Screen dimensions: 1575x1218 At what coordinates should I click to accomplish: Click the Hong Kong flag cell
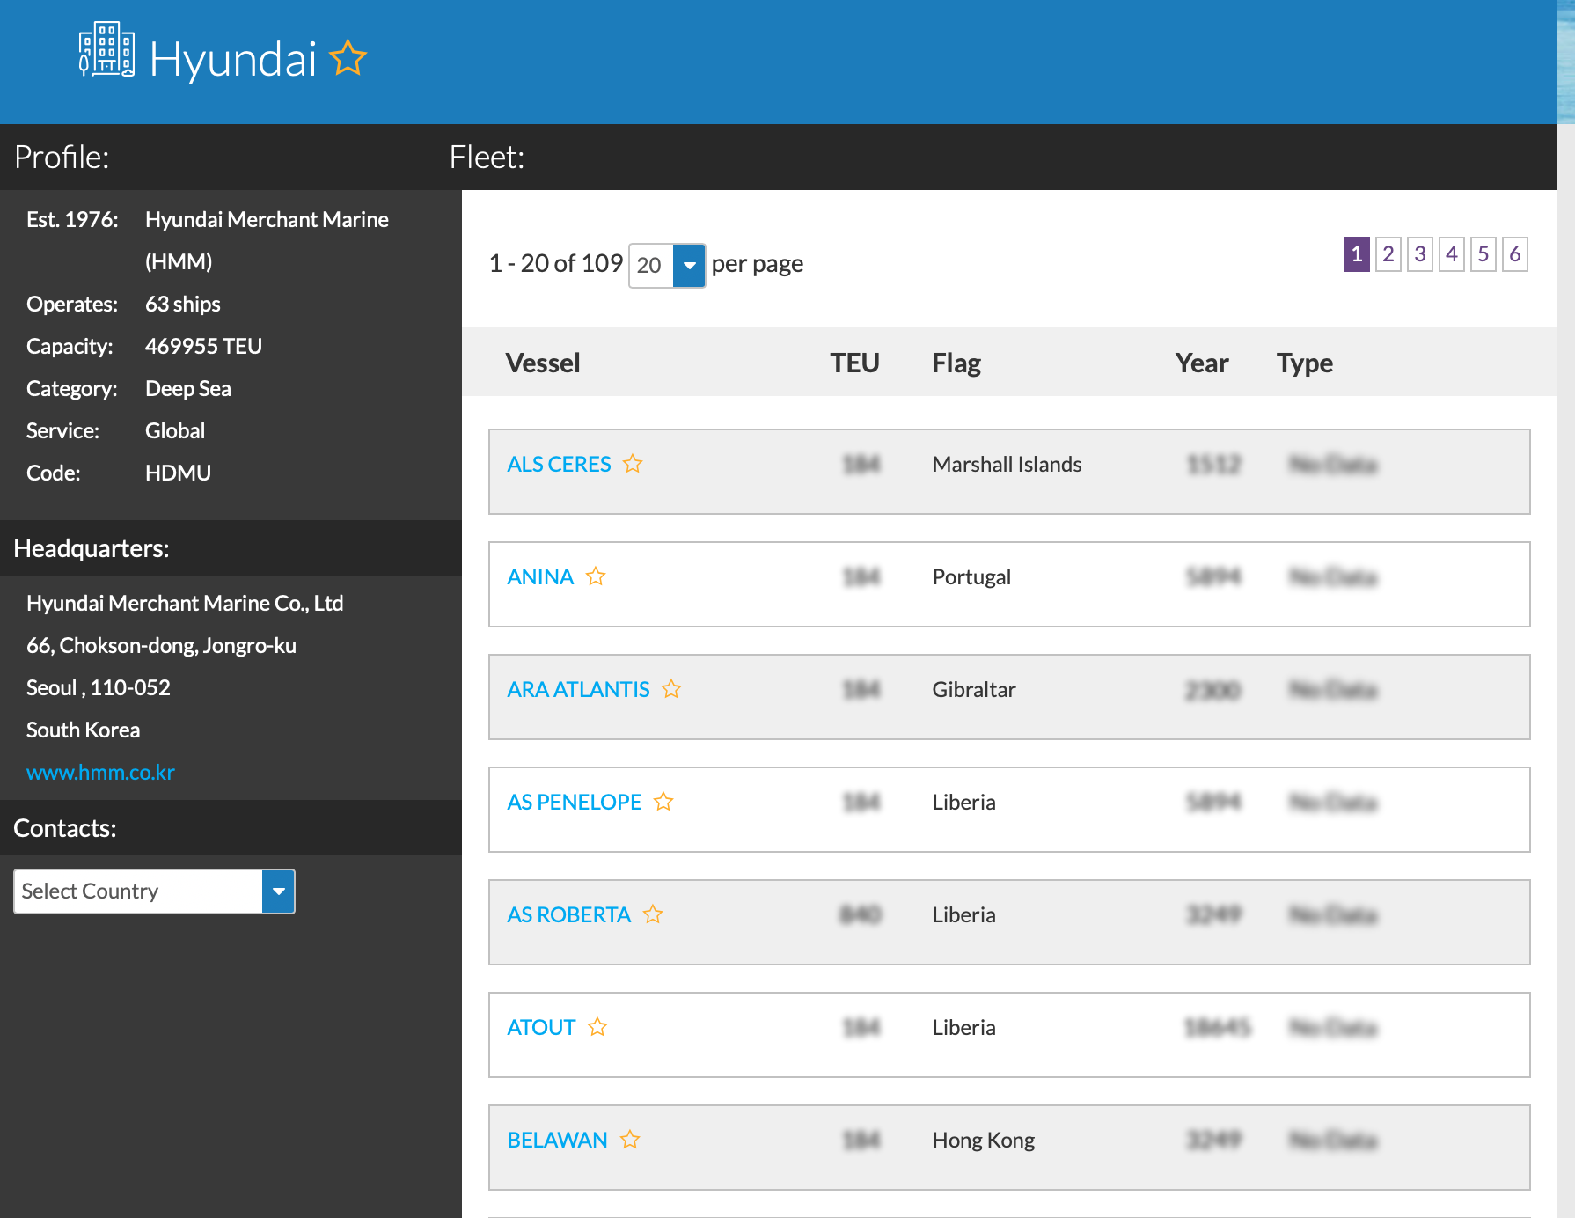984,1140
